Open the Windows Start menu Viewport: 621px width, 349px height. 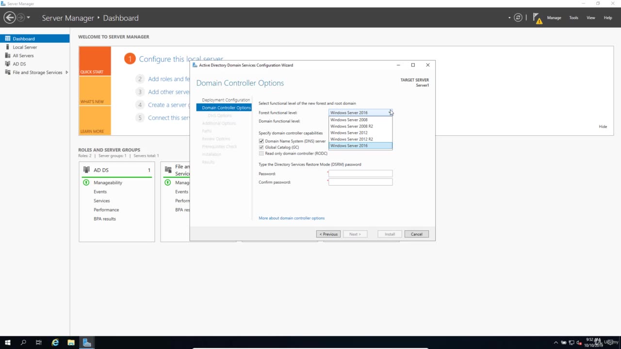[x=8, y=343]
